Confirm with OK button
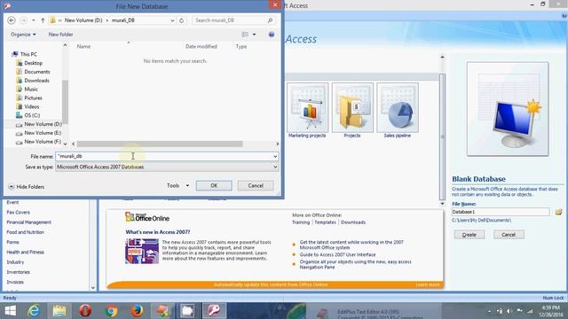Image resolution: width=568 pixels, height=319 pixels. click(x=214, y=185)
